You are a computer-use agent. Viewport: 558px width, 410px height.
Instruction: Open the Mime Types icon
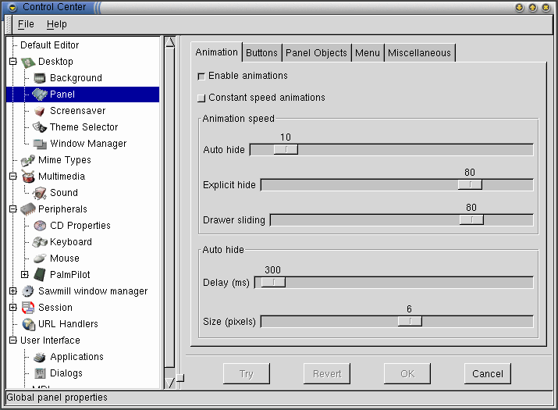pyautogui.click(x=28, y=160)
